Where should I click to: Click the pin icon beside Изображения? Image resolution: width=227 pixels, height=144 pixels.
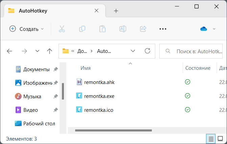[x=55, y=83]
